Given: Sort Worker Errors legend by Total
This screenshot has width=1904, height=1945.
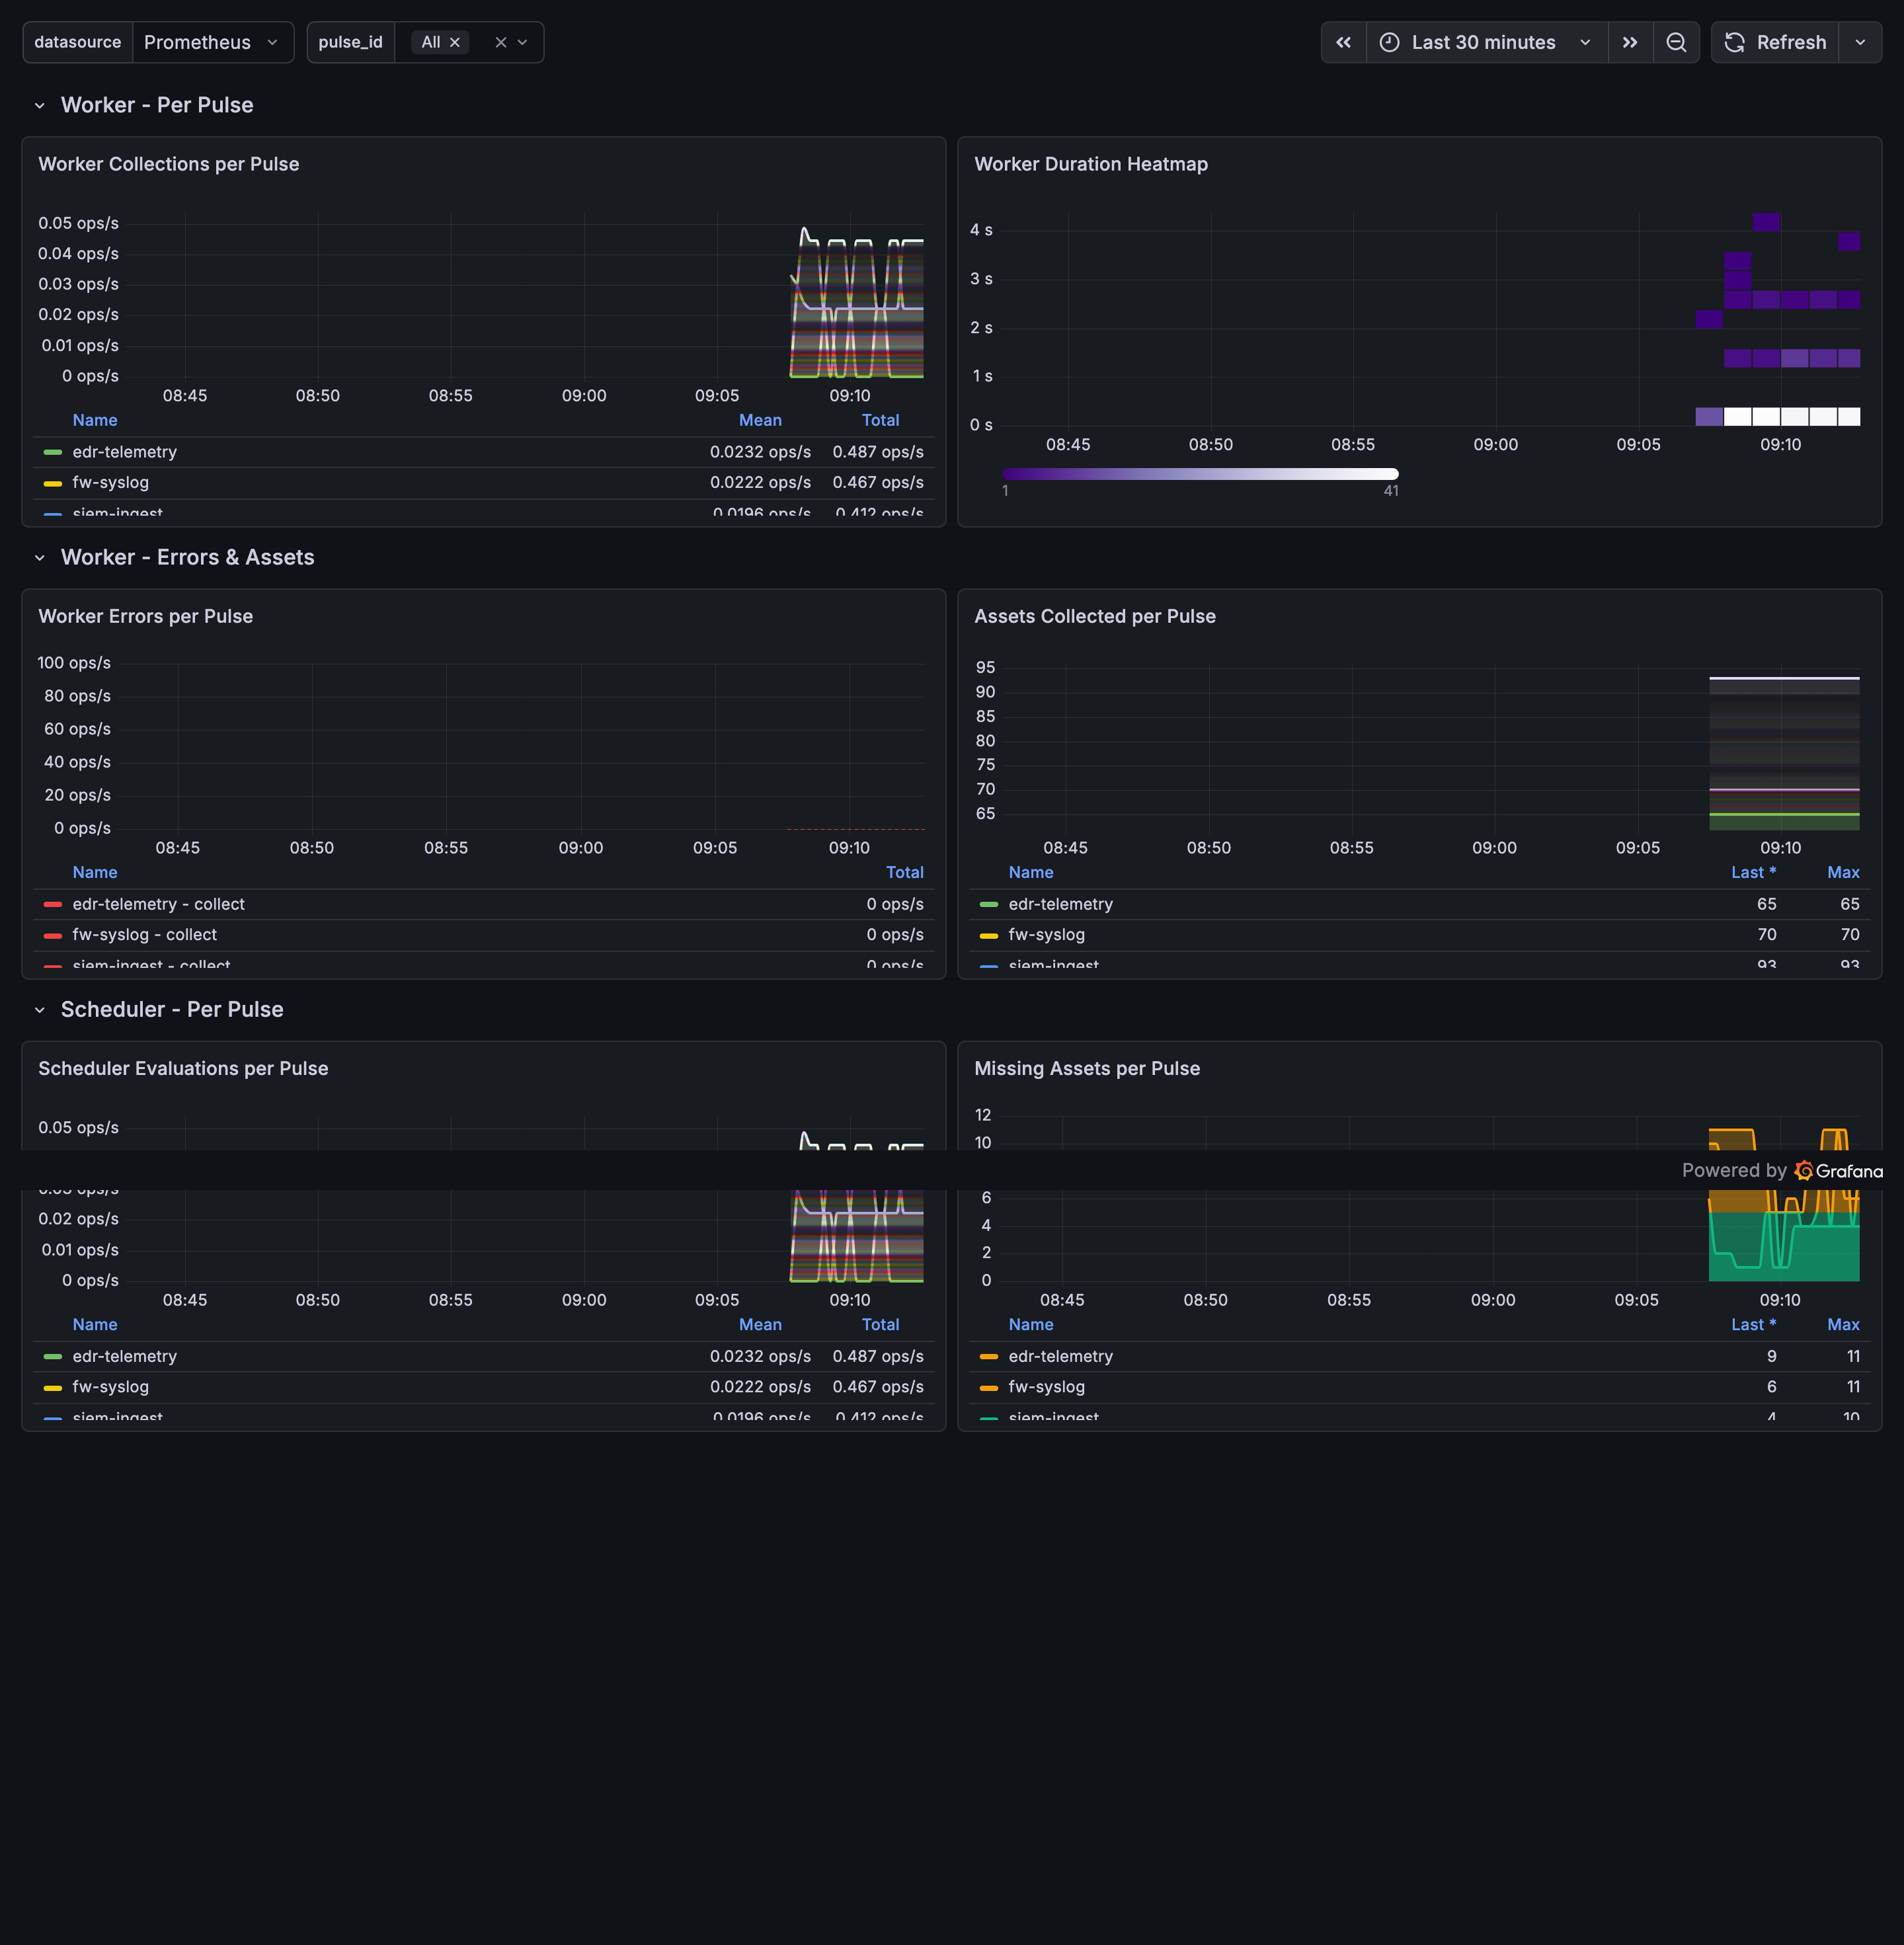Looking at the screenshot, I should (904, 872).
